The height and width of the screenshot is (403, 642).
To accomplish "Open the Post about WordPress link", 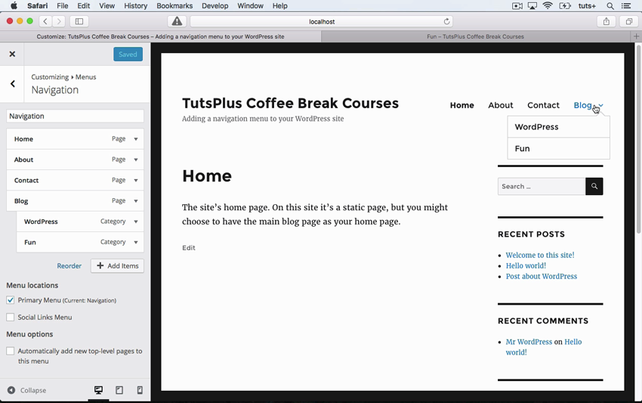I will (x=542, y=276).
